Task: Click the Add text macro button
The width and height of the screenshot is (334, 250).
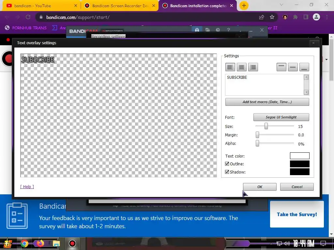Action: (x=267, y=102)
